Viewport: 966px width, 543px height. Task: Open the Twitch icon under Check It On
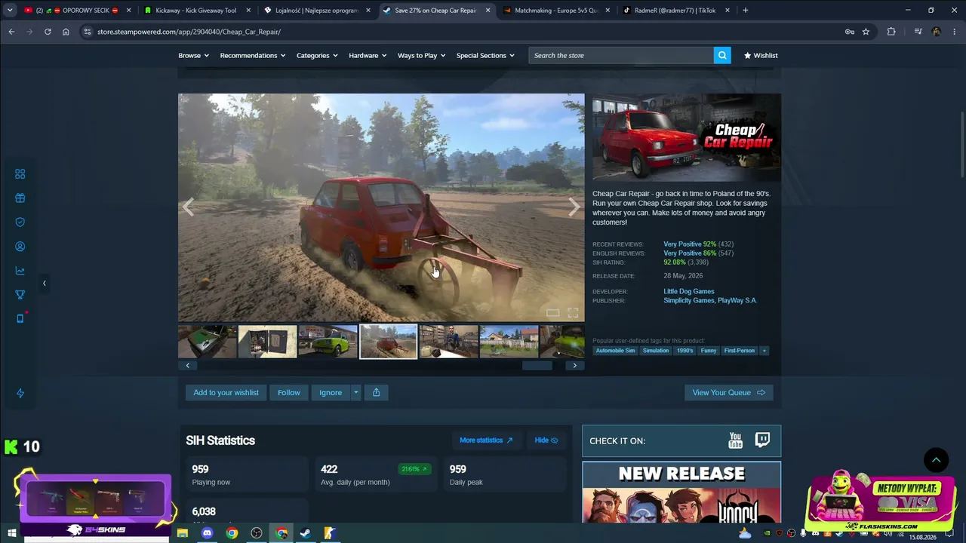(x=762, y=440)
